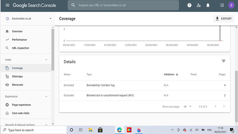Go to Overview in the sidebar
This screenshot has width=238, height=134.
click(26, 31)
